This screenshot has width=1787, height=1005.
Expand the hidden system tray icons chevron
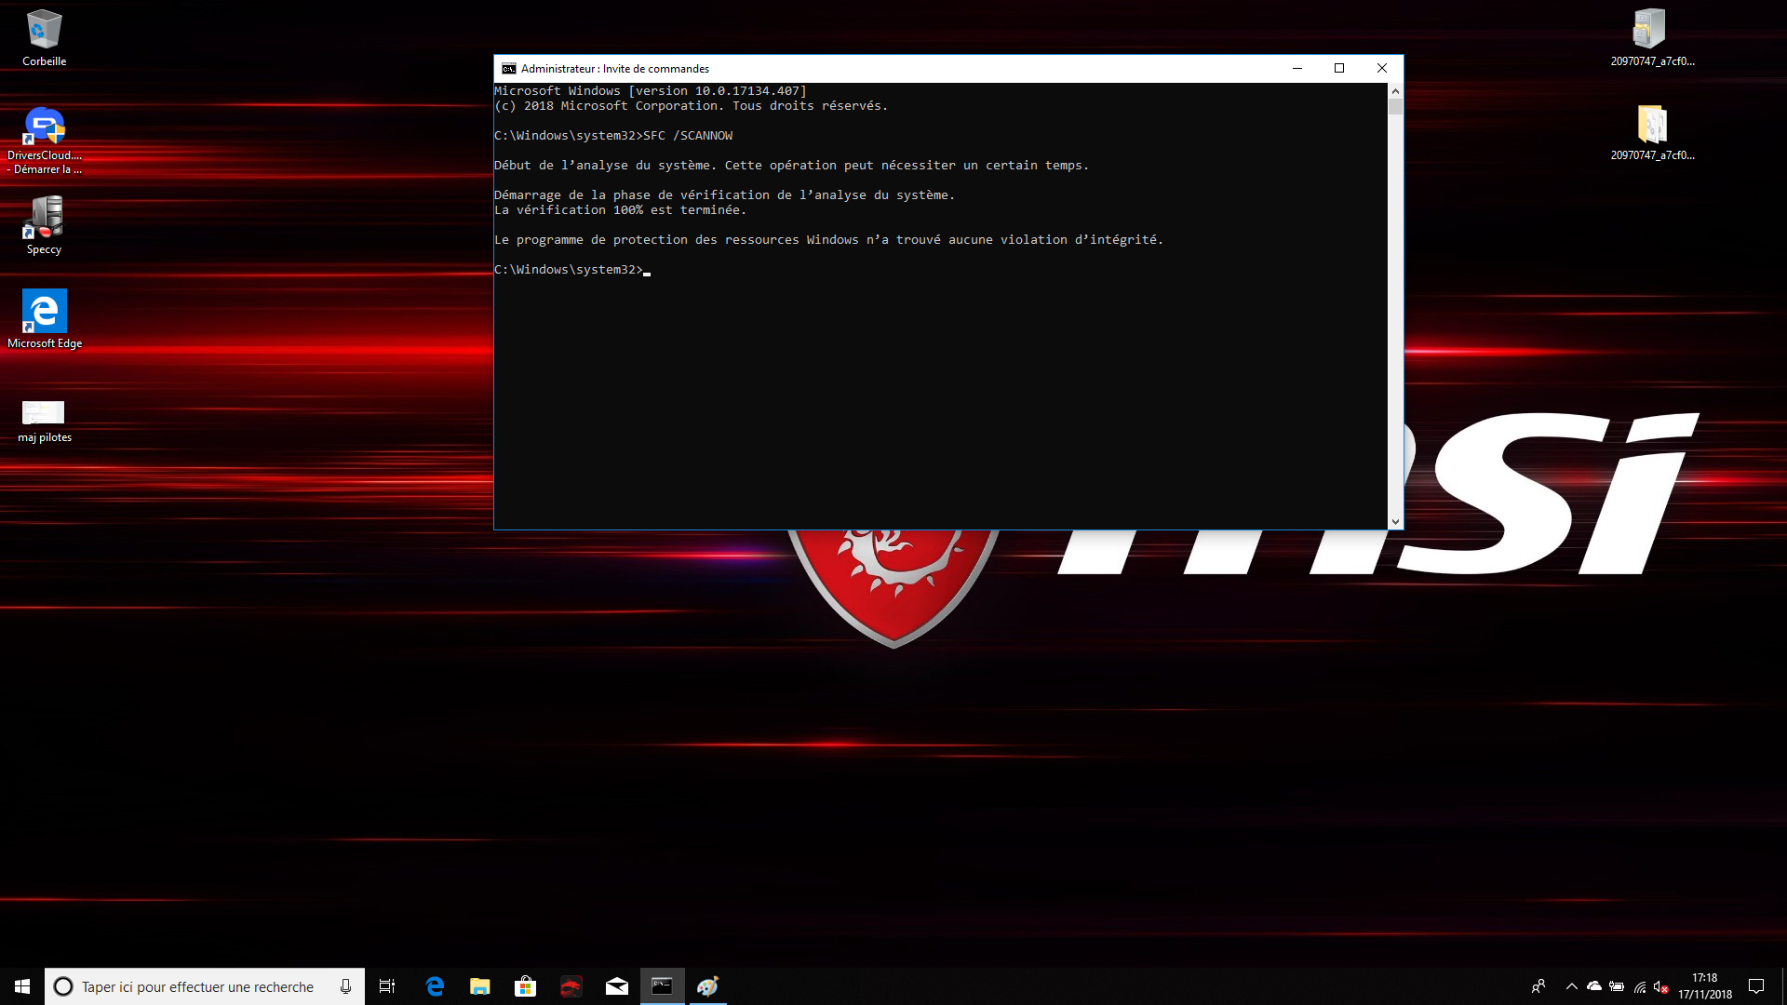click(x=1571, y=986)
